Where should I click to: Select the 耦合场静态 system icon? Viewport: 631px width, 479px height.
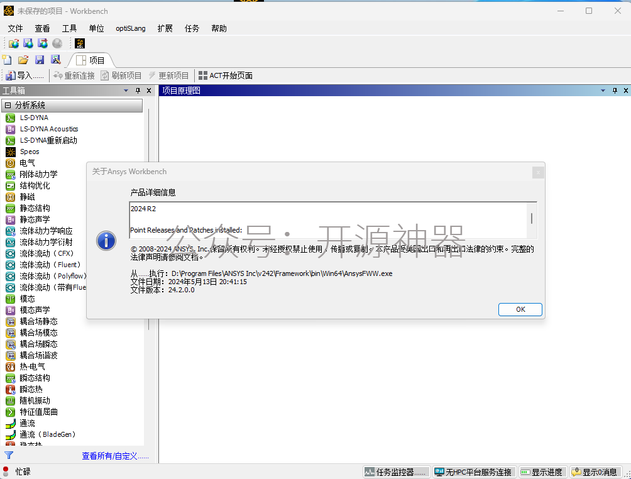11,322
